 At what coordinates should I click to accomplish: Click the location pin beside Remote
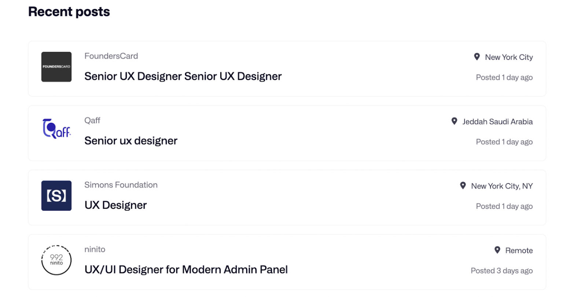(x=497, y=250)
